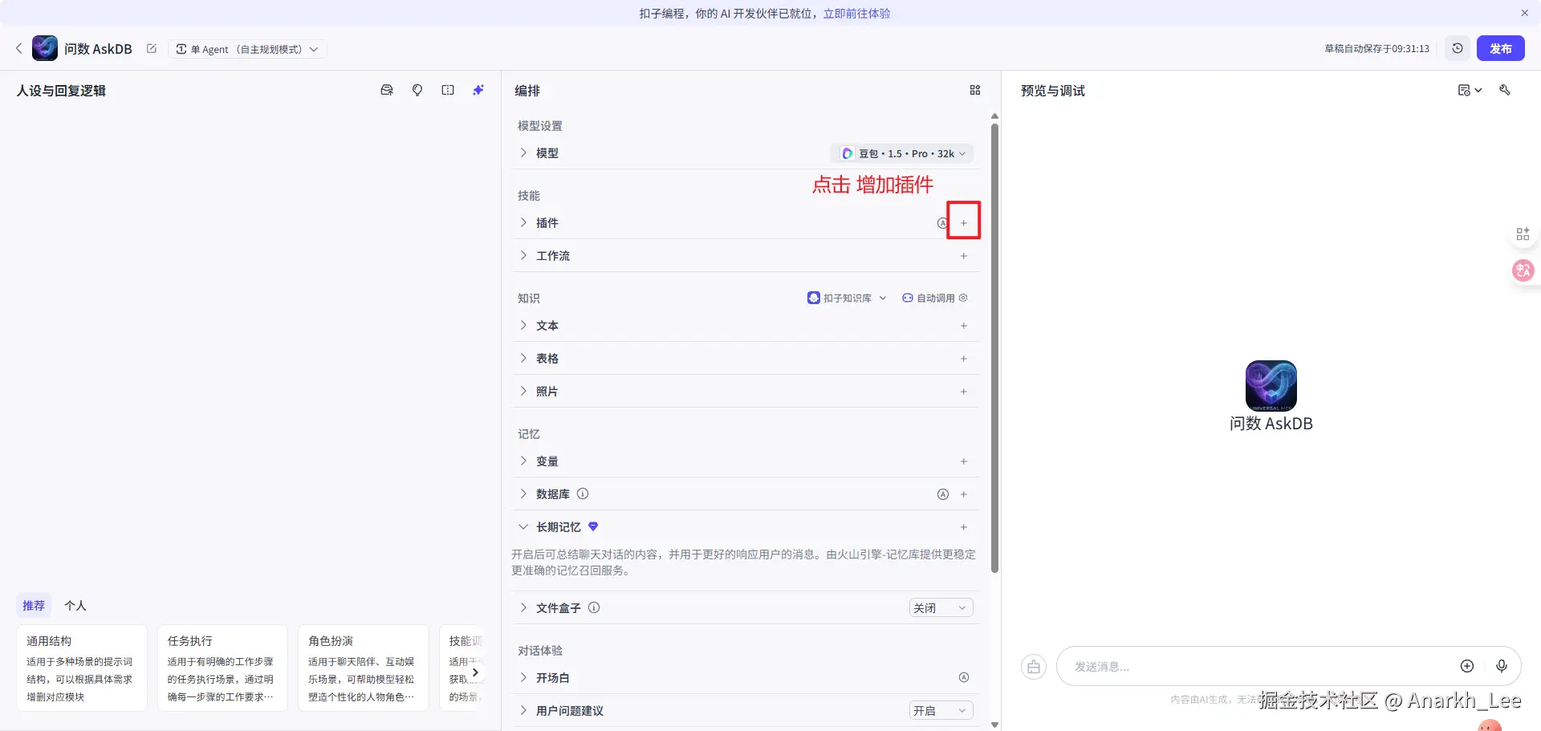
Task: Add a variable with the 变量 plus icon
Action: click(x=964, y=461)
